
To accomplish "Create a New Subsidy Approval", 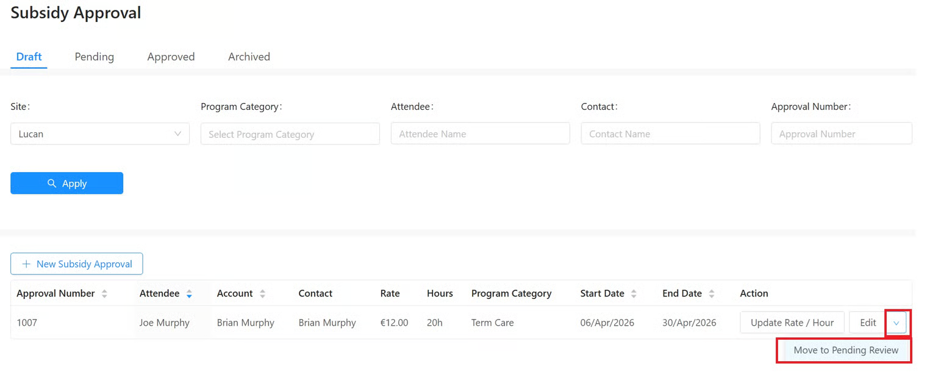I will (x=77, y=264).
